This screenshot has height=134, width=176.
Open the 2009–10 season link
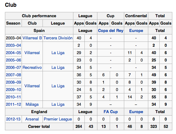click(x=14, y=90)
